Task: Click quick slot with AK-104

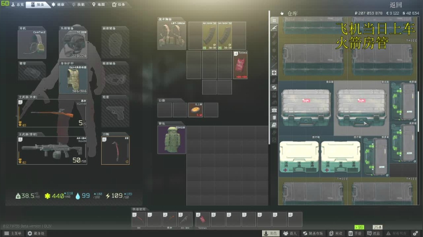Action: [185, 219]
